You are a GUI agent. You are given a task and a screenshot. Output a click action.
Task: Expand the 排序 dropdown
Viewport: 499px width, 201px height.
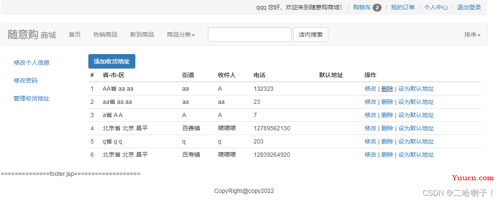(472, 34)
